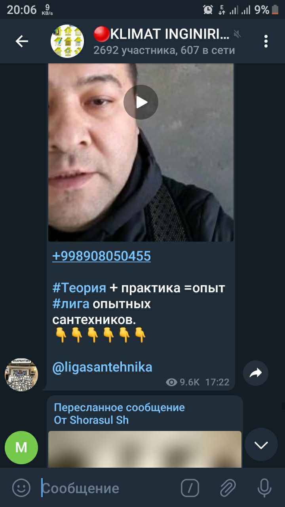The height and width of the screenshot is (507, 285).
Task: Open the #лига hashtag
Action: point(71,304)
